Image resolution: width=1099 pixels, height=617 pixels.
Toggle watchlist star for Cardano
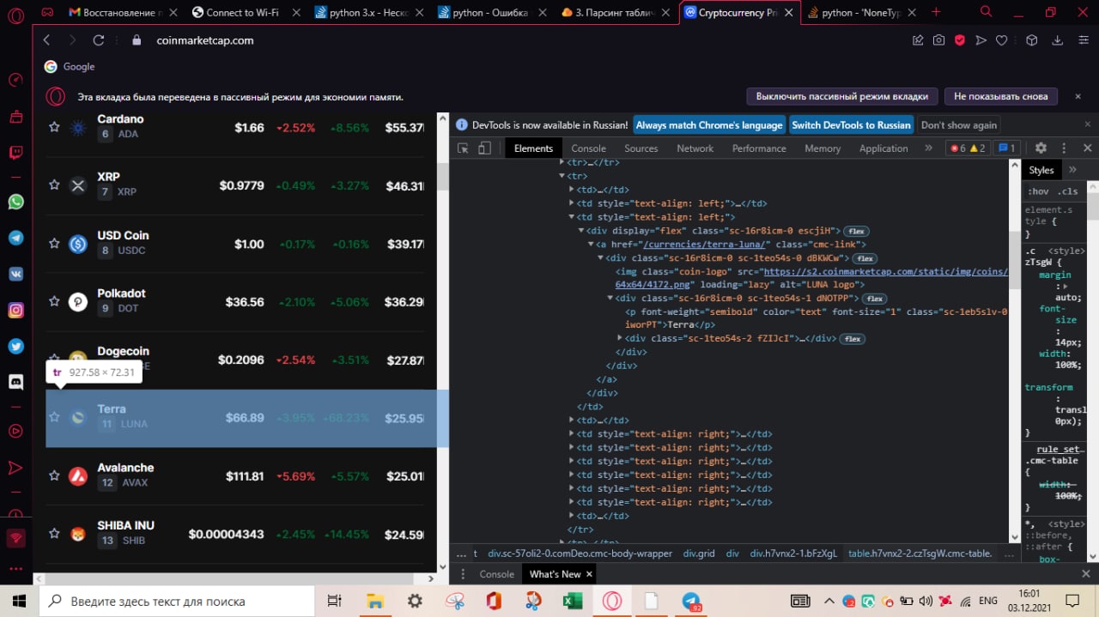[54, 127]
